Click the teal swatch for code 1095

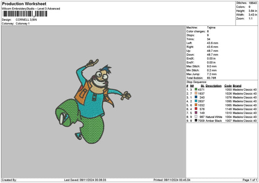click(x=196, y=101)
